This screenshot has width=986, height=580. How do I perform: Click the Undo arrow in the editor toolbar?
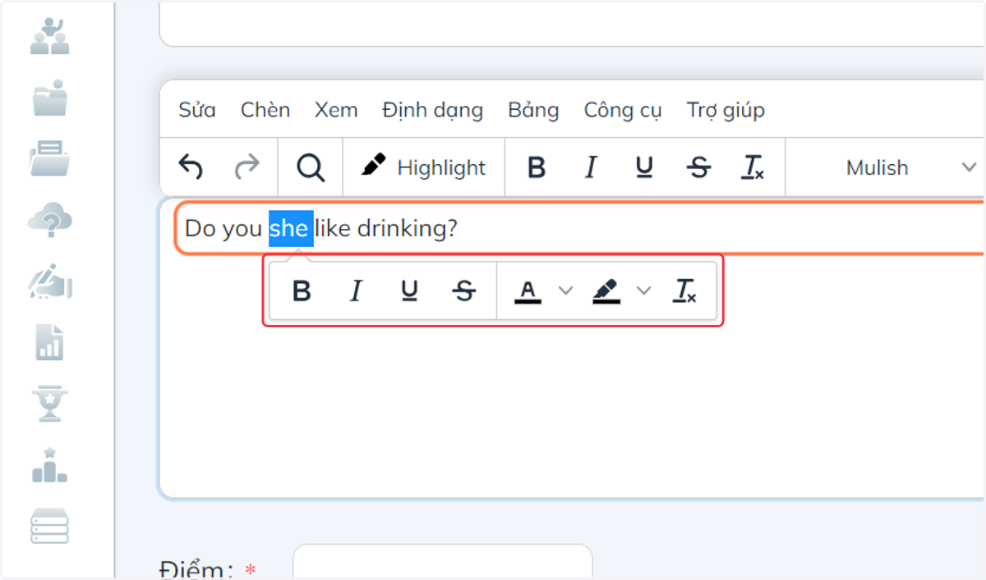click(x=191, y=167)
